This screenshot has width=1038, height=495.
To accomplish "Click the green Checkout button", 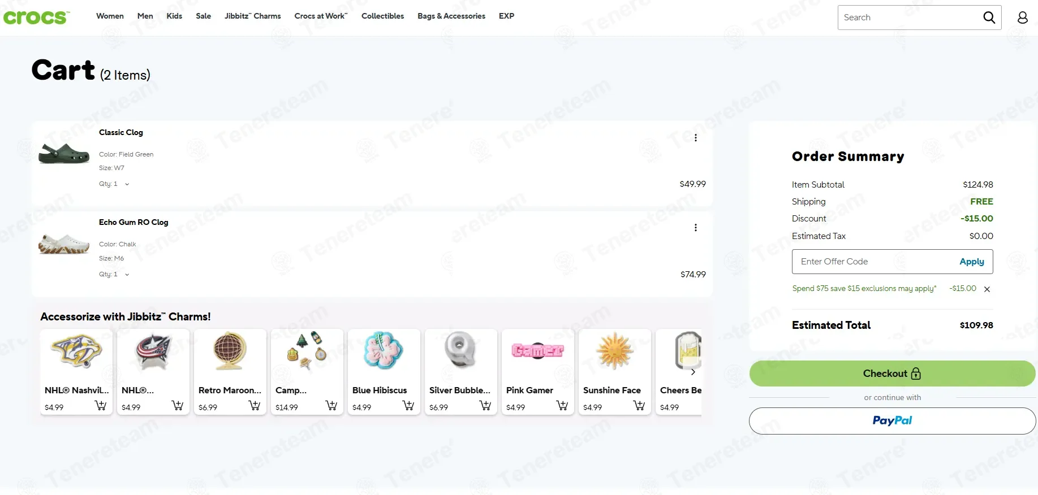I will [x=892, y=374].
